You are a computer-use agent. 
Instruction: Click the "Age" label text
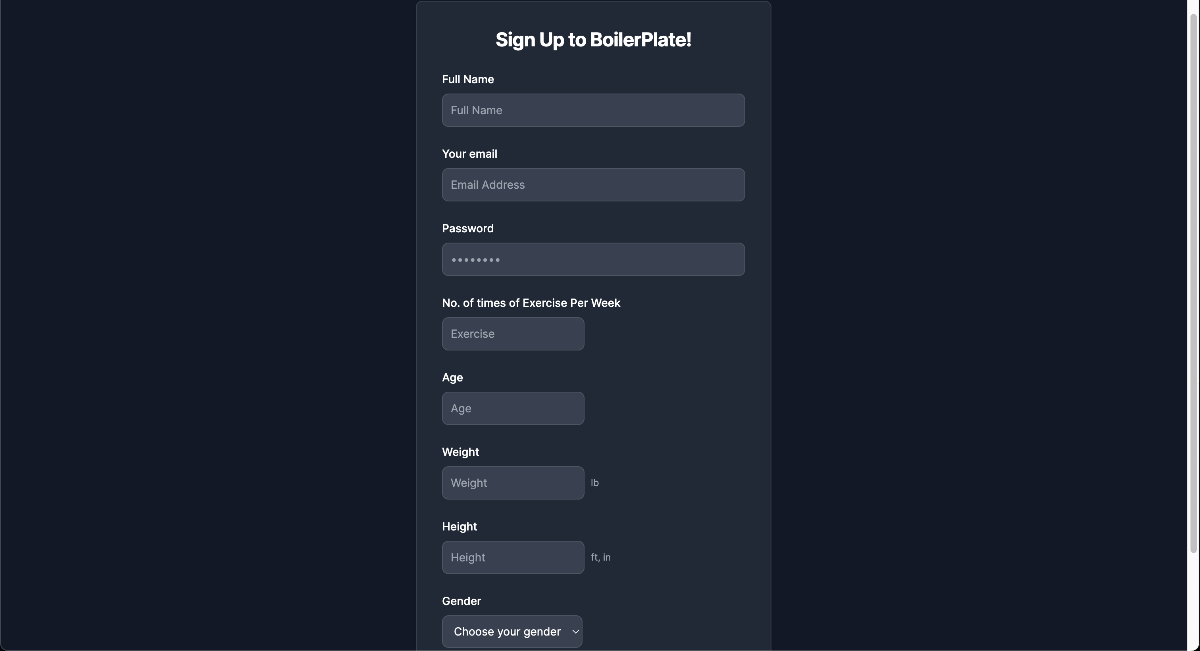(452, 377)
